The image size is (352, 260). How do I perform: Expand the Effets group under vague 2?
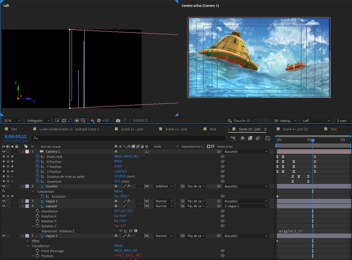[28, 241]
